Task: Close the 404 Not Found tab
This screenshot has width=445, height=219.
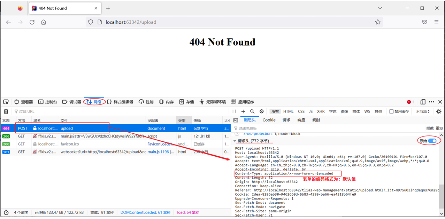Action: (x=96, y=8)
